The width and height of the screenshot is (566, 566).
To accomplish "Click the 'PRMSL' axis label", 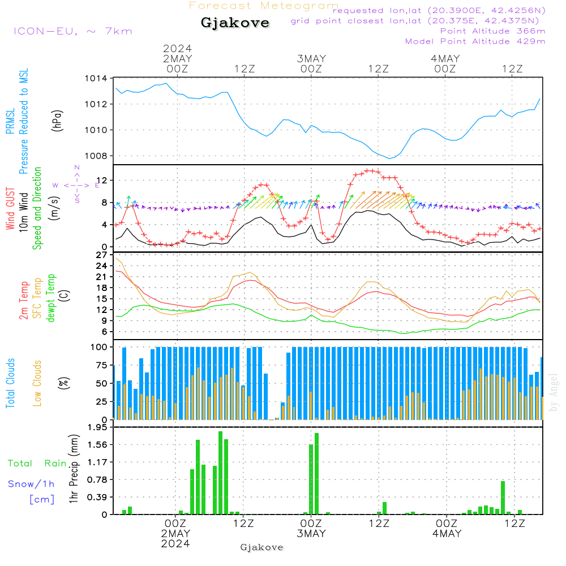I will coord(10,121).
